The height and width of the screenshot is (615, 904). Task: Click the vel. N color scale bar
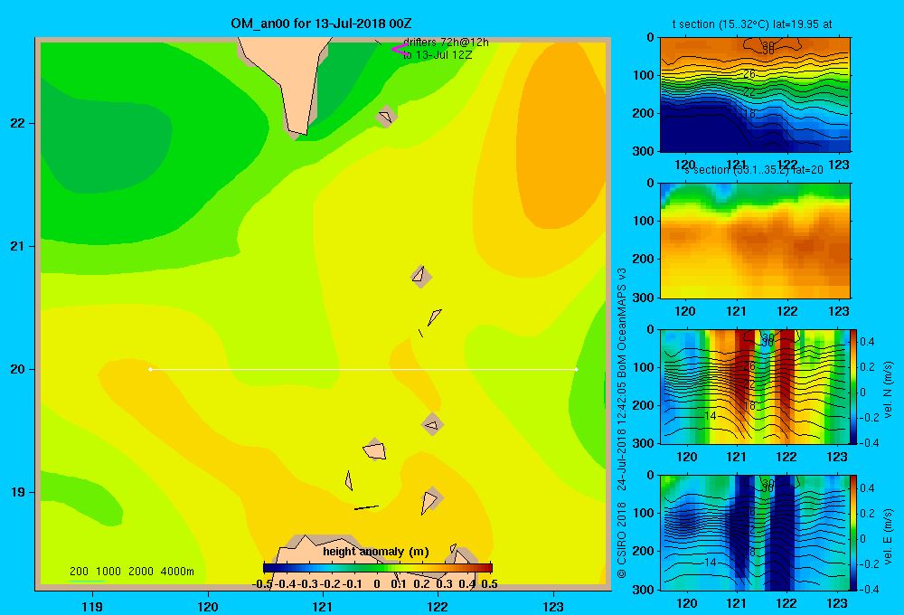coord(853,386)
